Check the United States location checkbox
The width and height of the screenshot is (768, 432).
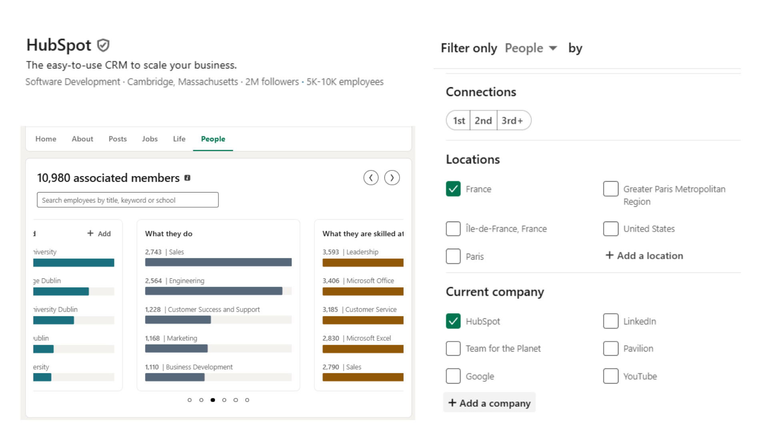[611, 229]
